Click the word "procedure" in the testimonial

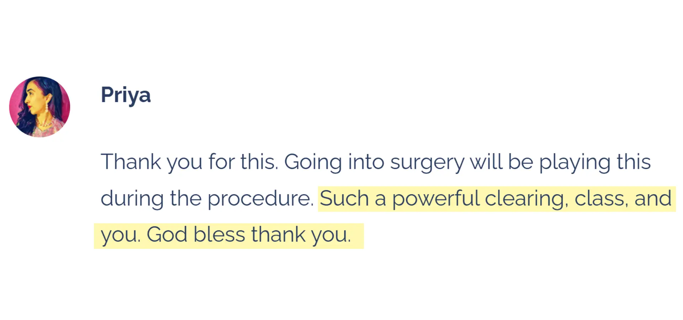click(x=260, y=198)
